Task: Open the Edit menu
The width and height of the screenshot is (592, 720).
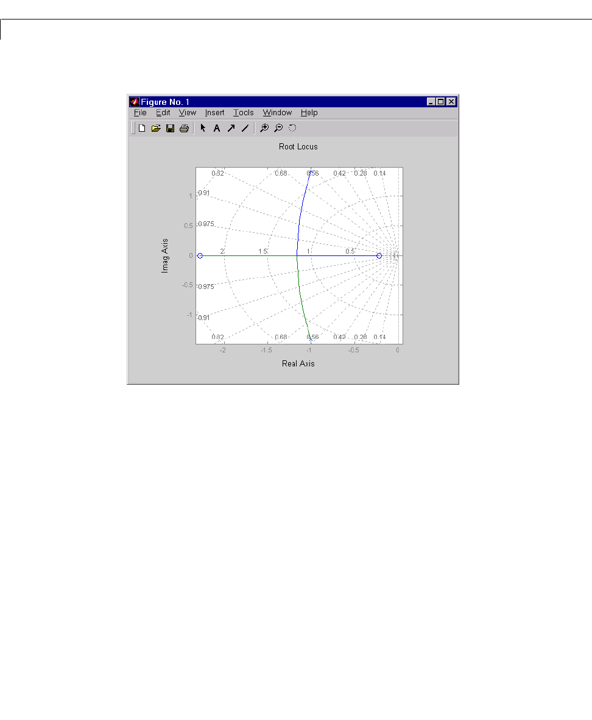Action: (163, 113)
